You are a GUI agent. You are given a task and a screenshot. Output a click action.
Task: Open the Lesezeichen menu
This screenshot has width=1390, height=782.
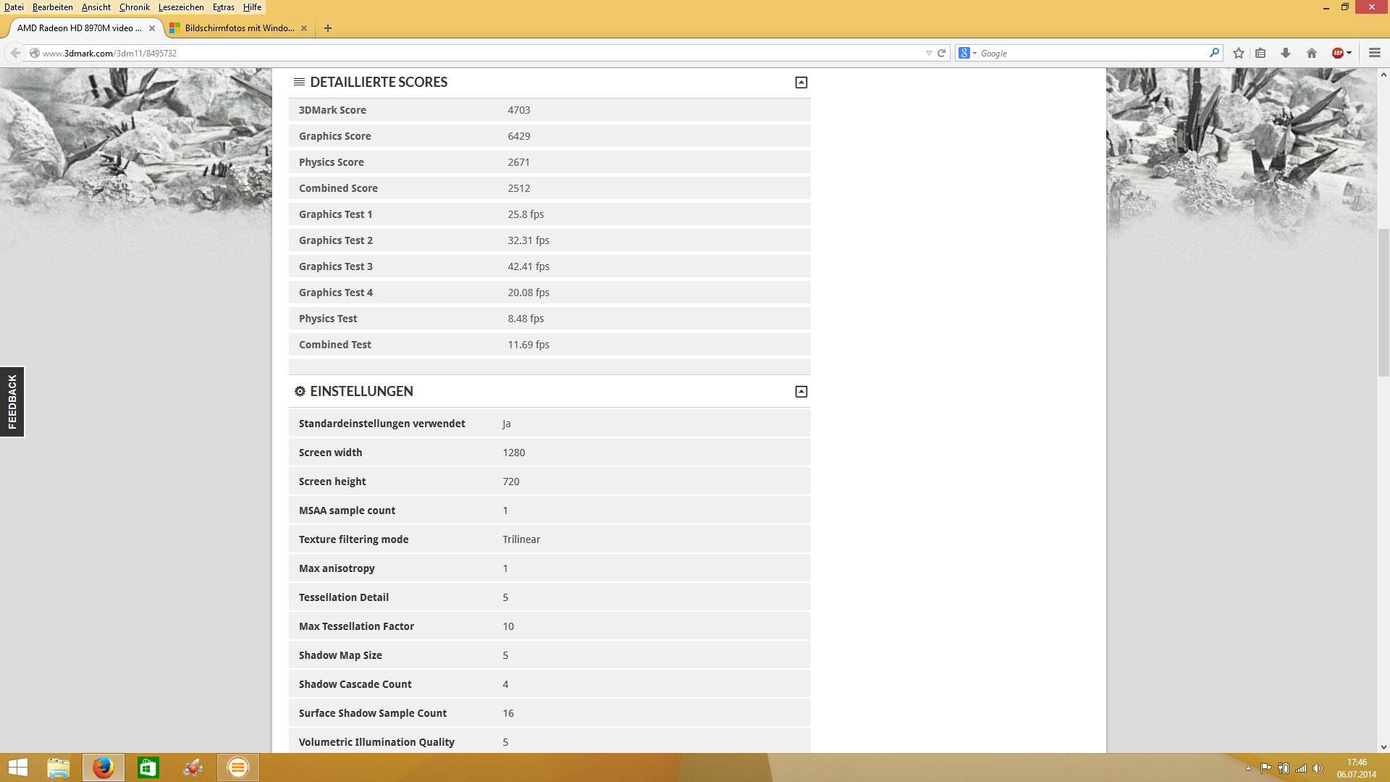click(x=181, y=7)
